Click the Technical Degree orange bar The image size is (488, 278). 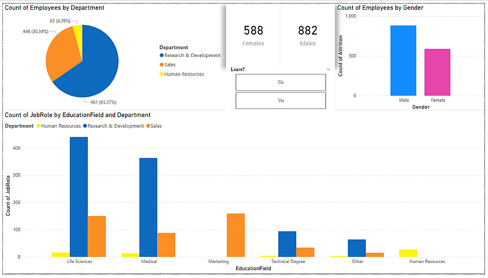[305, 252]
